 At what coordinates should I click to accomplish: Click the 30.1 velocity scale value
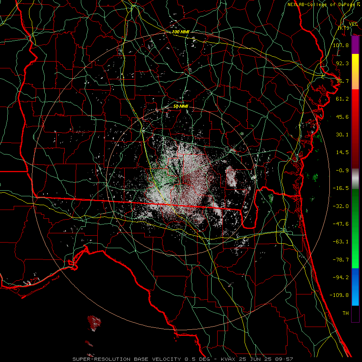(x=342, y=135)
